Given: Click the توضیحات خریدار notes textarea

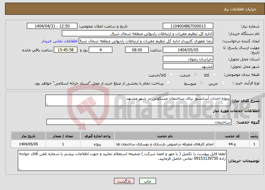Looking at the screenshot, I should pos(122,160).
